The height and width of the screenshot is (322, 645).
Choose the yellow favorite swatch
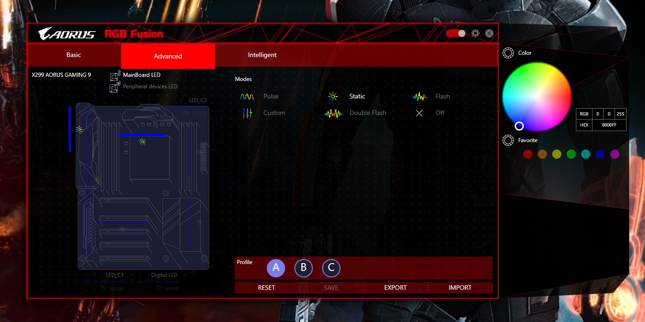[x=557, y=155]
